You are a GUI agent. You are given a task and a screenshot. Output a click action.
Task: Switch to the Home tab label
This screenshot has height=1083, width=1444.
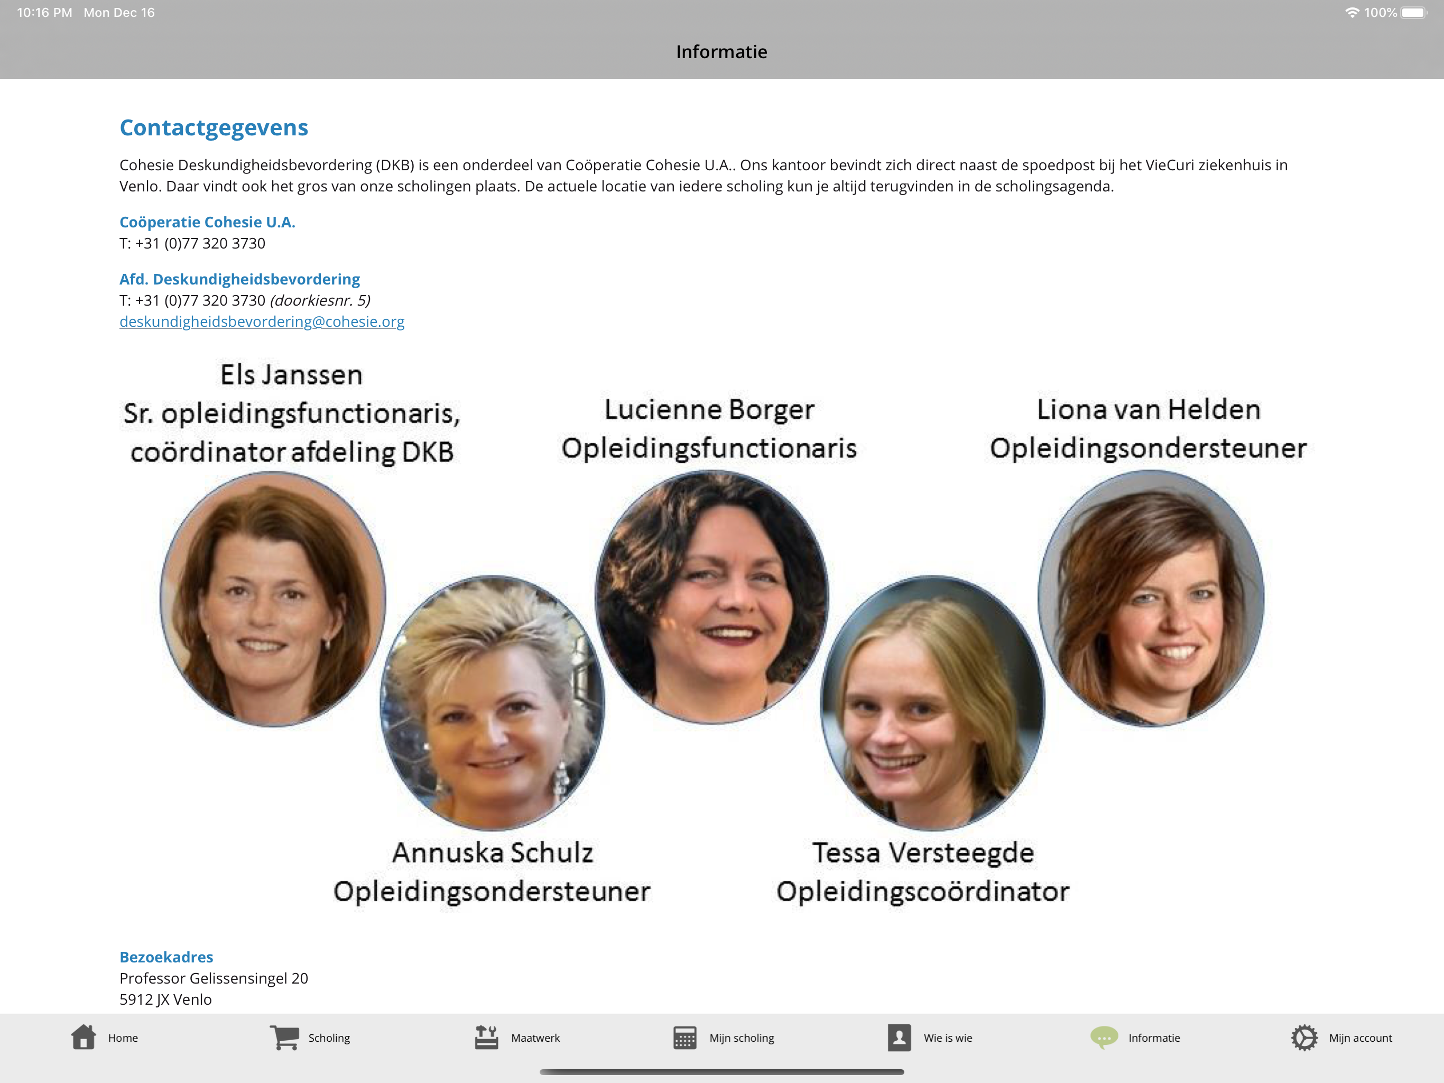coord(123,1038)
